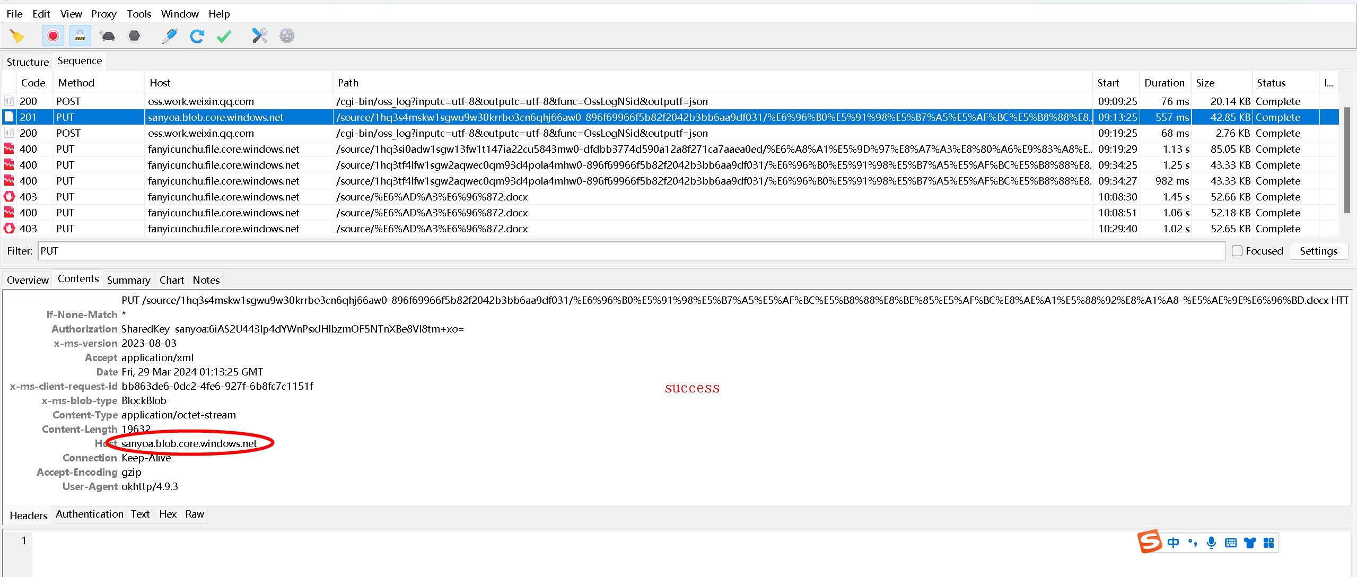Toggle SSL proxying padlock icon
This screenshot has width=1357, height=577.
point(80,36)
